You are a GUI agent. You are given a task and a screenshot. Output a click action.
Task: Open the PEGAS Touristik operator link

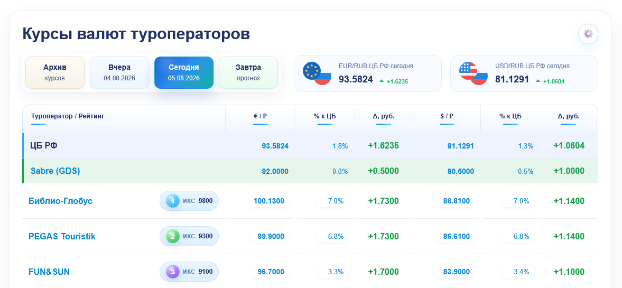[x=62, y=236]
